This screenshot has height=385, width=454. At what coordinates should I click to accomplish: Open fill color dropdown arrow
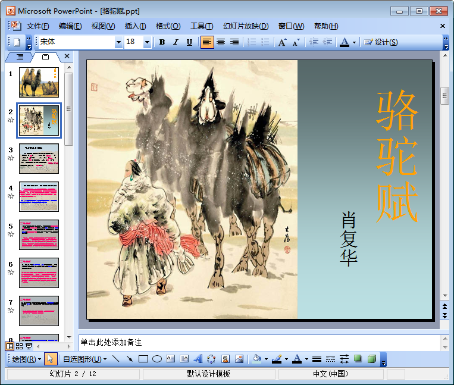266,359
